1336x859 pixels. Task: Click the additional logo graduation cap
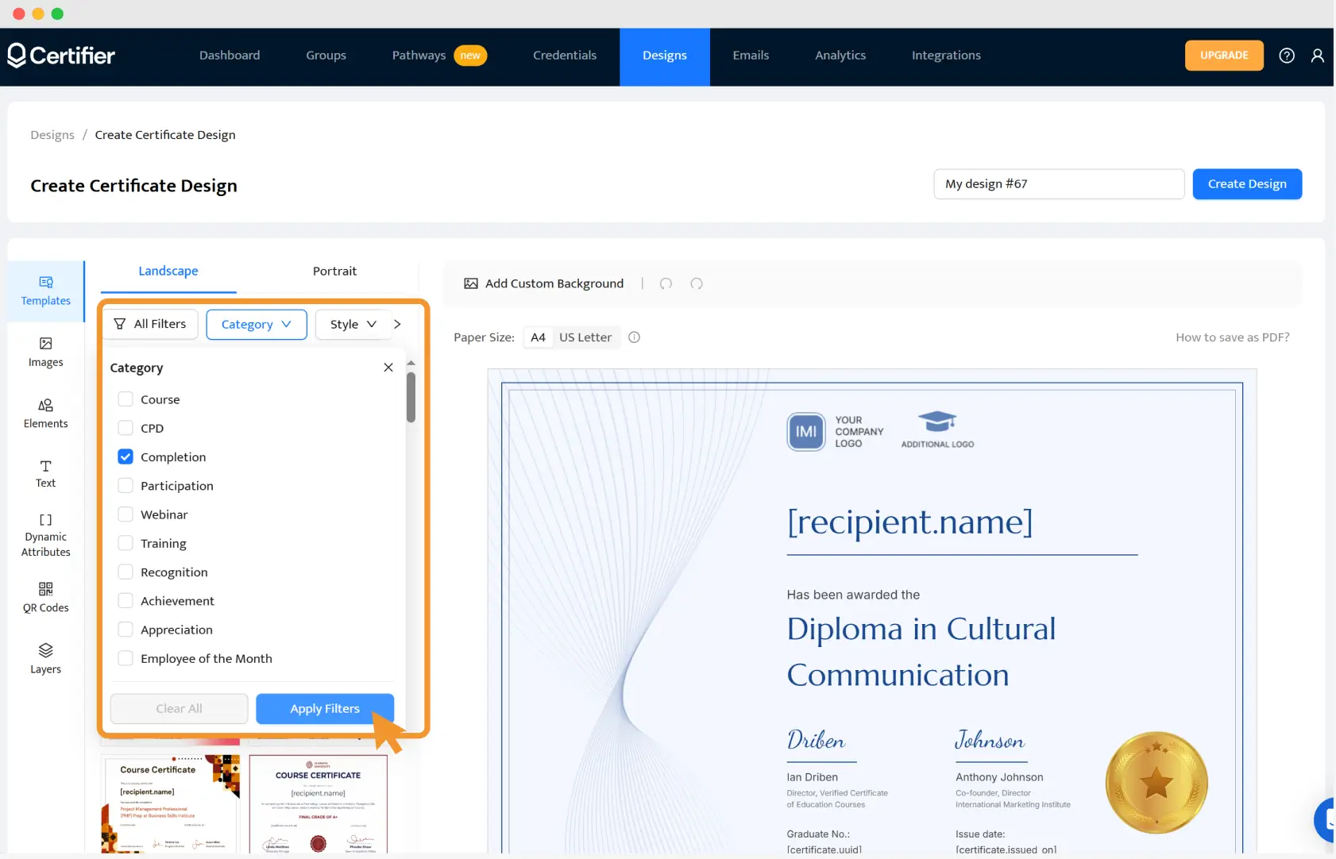point(937,422)
